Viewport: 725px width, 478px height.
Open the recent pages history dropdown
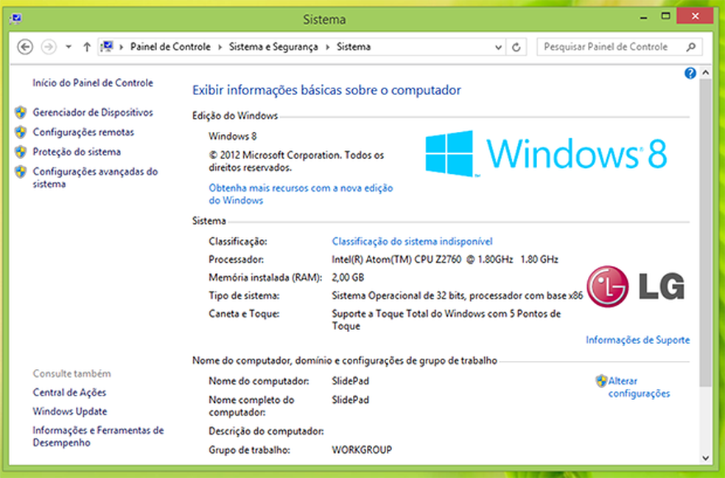point(68,46)
